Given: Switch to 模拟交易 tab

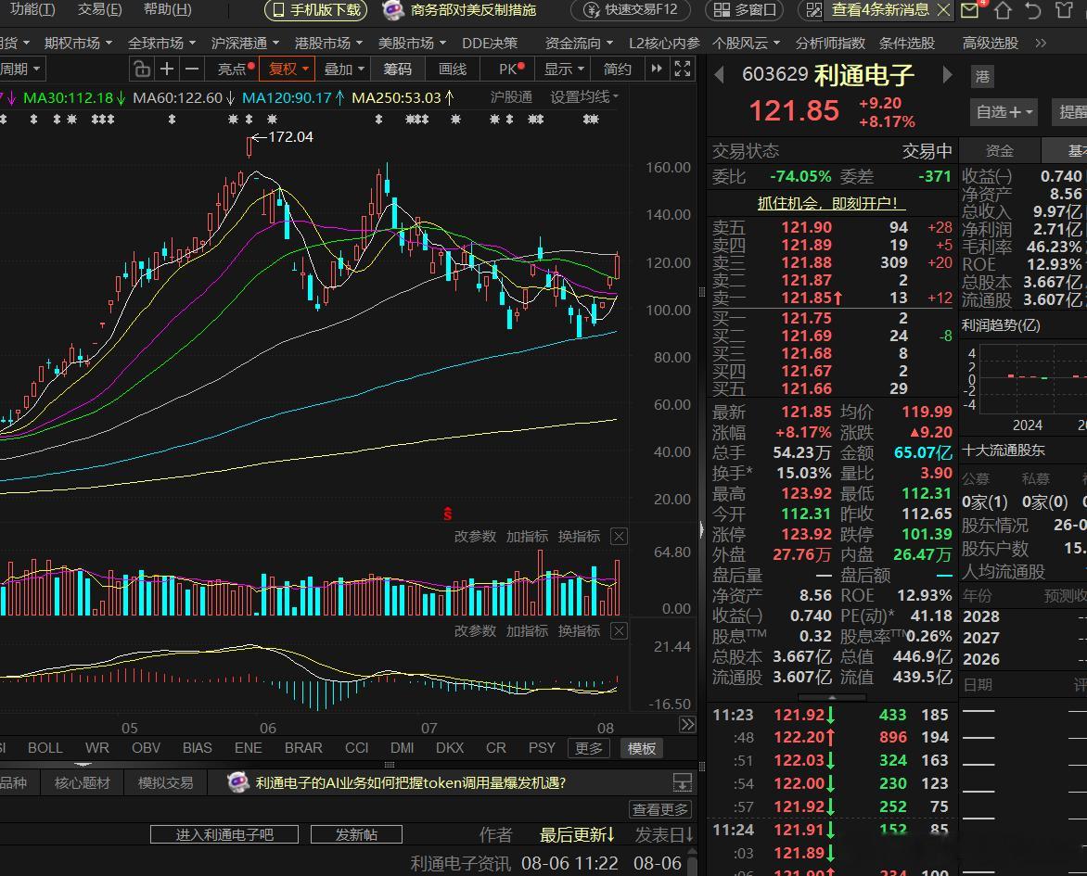Looking at the screenshot, I should tap(165, 783).
